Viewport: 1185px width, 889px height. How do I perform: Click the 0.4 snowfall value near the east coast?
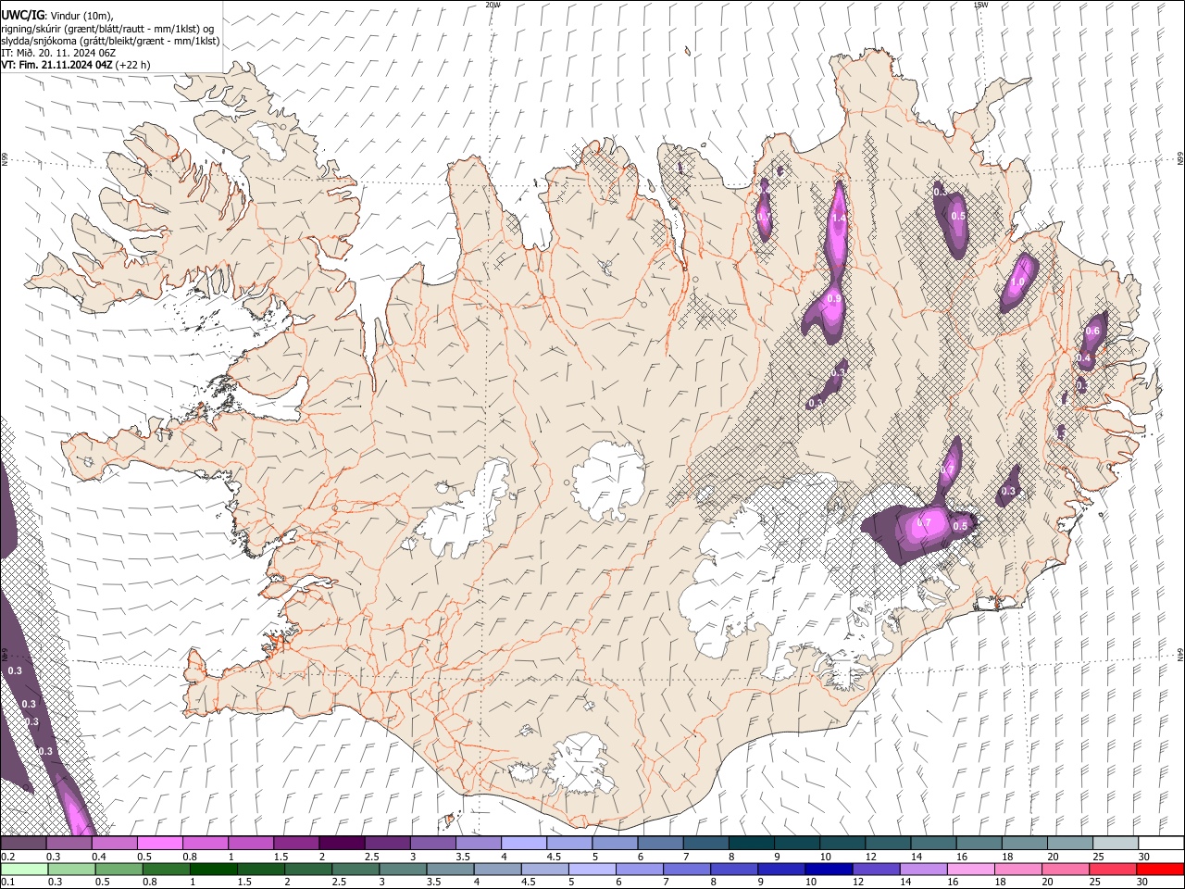(x=1085, y=358)
